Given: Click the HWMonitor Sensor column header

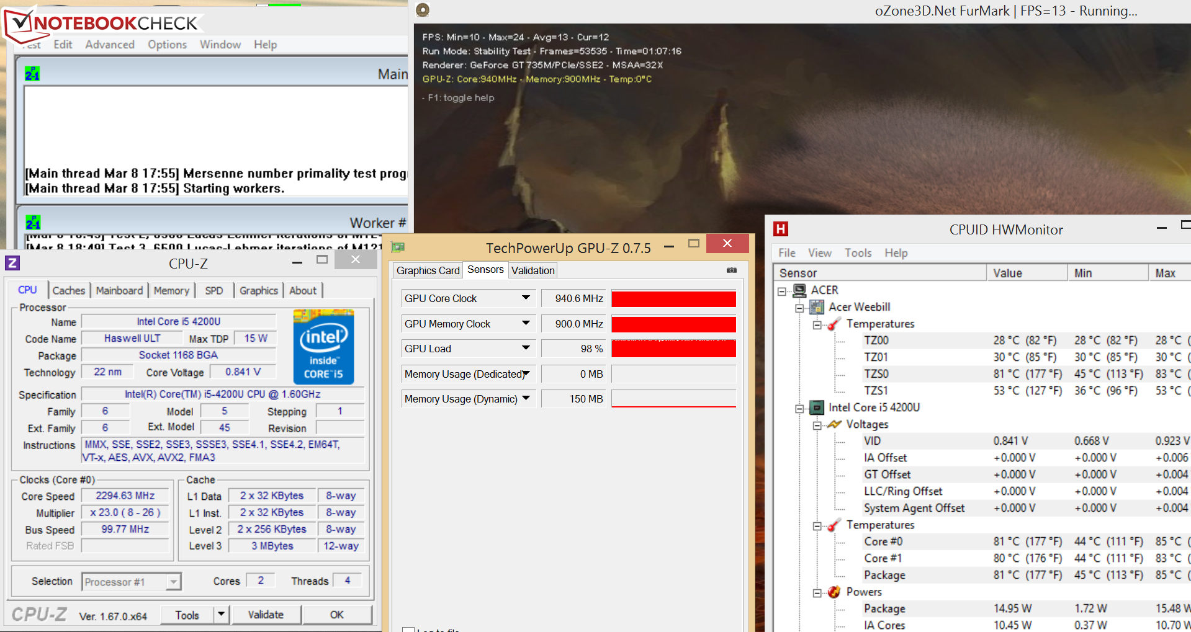Looking at the screenshot, I should pyautogui.click(x=880, y=273).
